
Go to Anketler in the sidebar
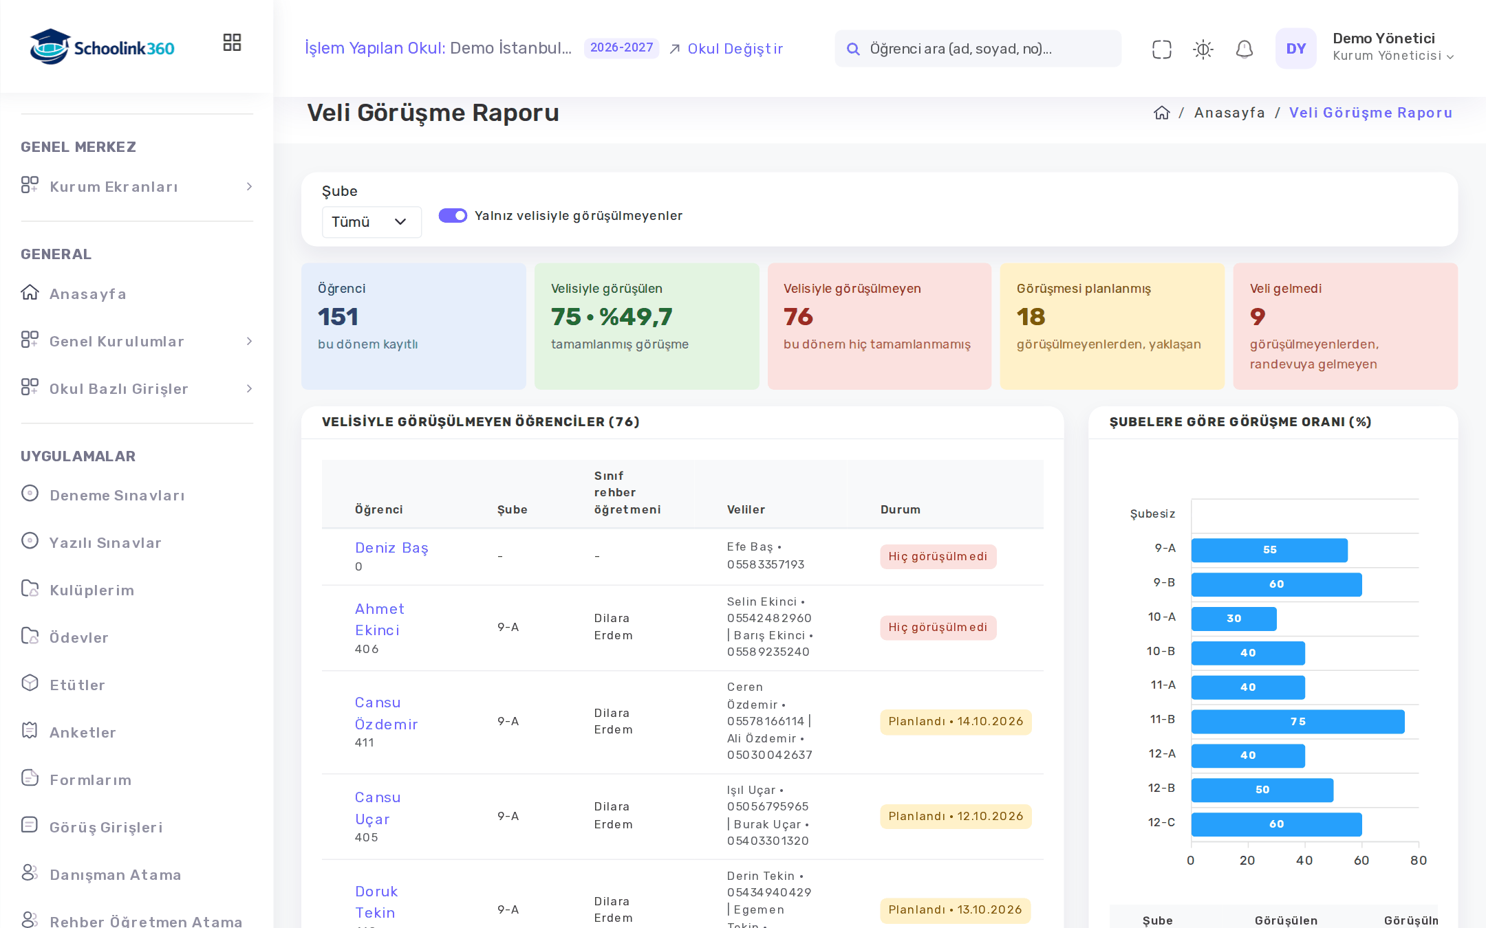point(83,733)
